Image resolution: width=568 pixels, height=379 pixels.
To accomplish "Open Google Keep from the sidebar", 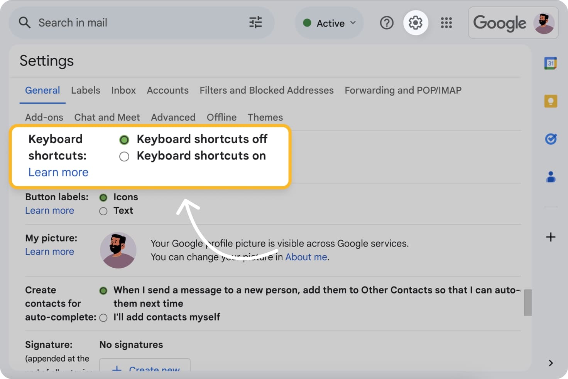I will (x=551, y=101).
